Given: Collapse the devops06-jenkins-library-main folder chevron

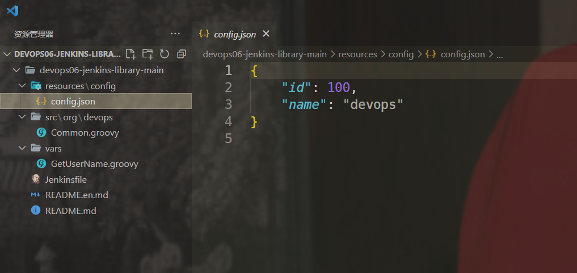Looking at the screenshot, I should tap(16, 70).
